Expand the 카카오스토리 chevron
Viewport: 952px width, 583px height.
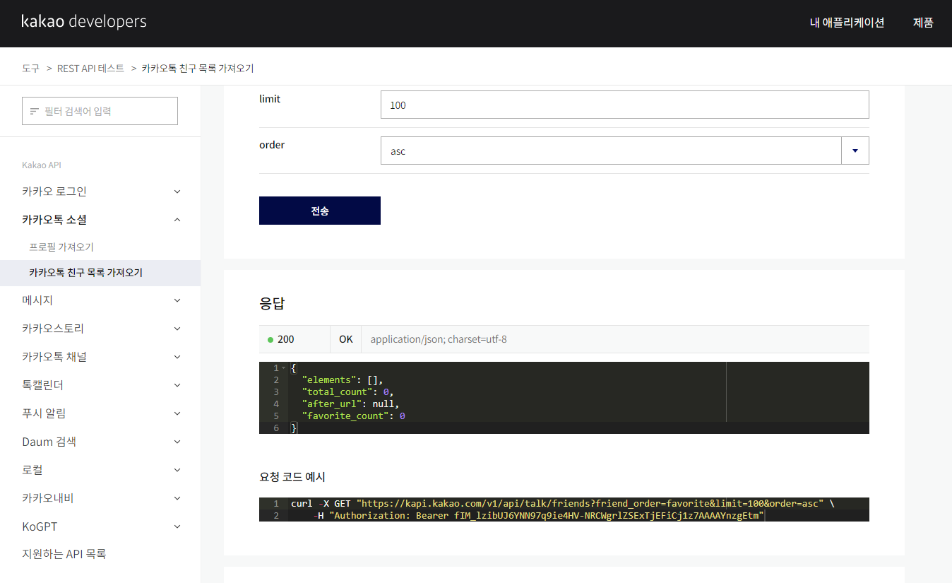(177, 329)
